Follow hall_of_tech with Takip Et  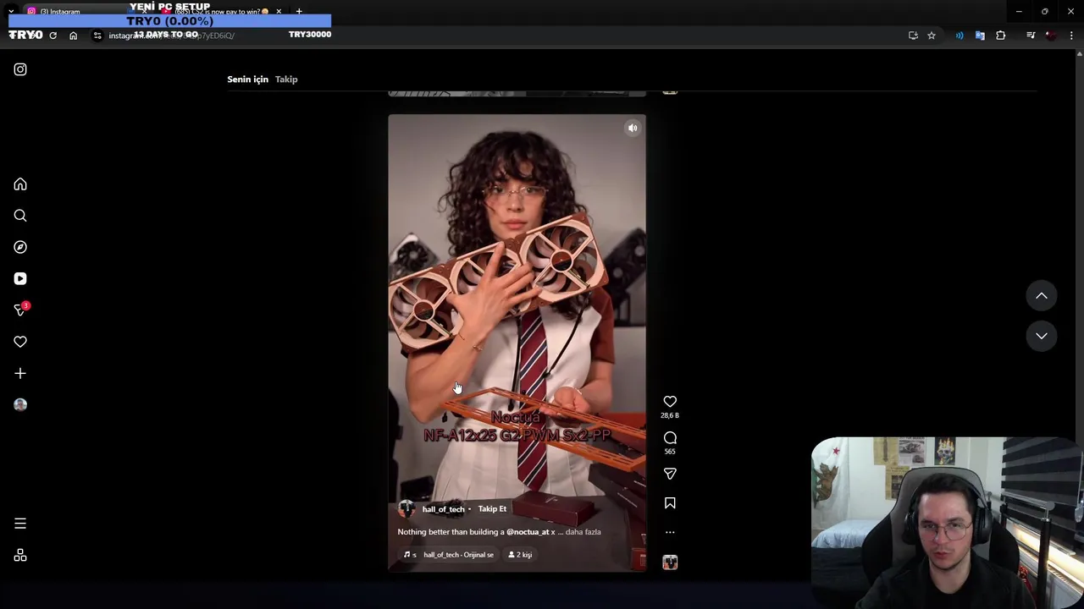pos(492,509)
